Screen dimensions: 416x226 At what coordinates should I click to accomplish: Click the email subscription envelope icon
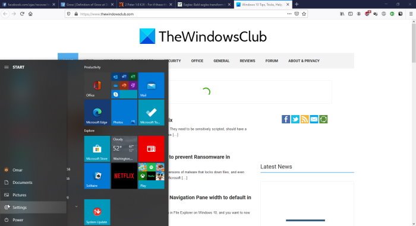(314, 119)
